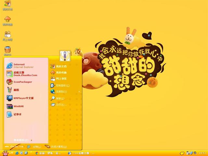Switch to ->>>桌酷主题 taskbar window

tap(81, 153)
